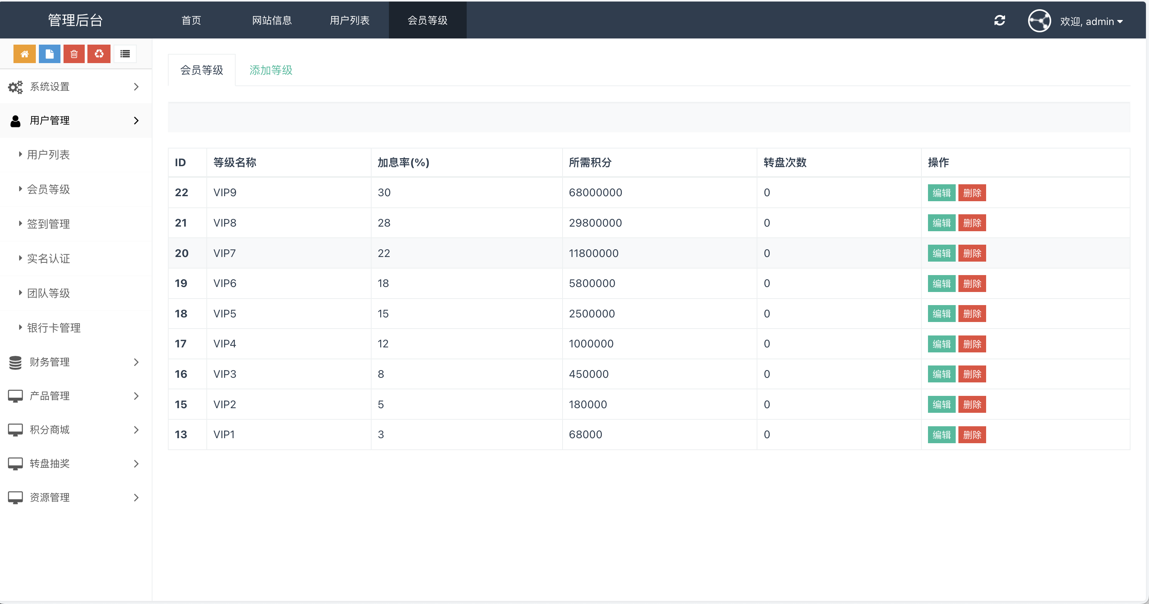Click the refresh icon in header
Viewport: 1149px width, 604px height.
click(x=1000, y=20)
